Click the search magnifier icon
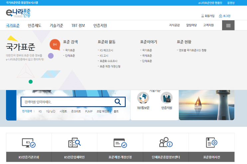Viewport: 247px width, 164px height. point(118,102)
